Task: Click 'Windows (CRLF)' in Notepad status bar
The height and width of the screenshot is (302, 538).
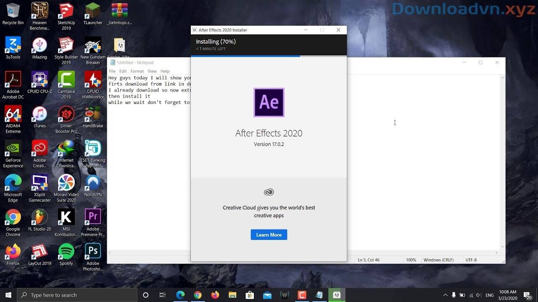Action: pyautogui.click(x=438, y=260)
